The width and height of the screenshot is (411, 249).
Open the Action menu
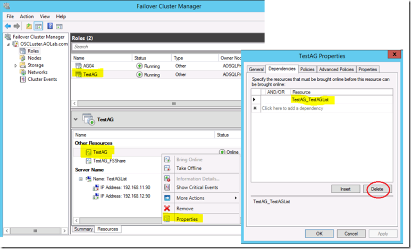(x=27, y=16)
